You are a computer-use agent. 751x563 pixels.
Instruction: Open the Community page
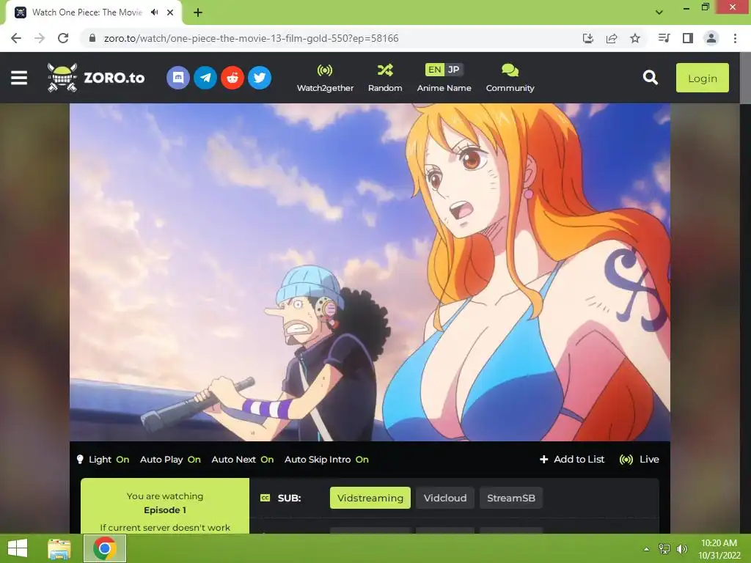click(x=510, y=78)
